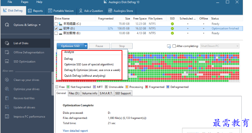The image size is (252, 133).
Task: Click the E: drive disk icon
Action: [61, 34]
